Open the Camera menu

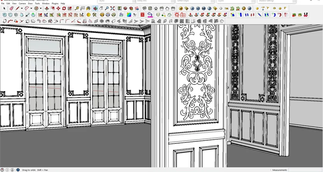pos(22,3)
